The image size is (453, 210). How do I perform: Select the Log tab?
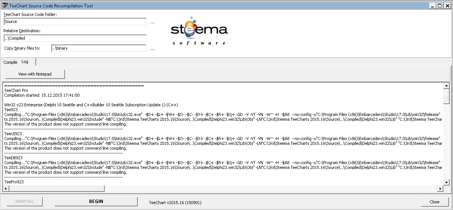pos(25,61)
